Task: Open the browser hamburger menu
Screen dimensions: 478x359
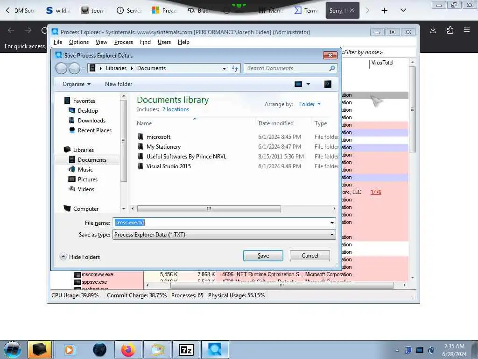Action: (467, 30)
